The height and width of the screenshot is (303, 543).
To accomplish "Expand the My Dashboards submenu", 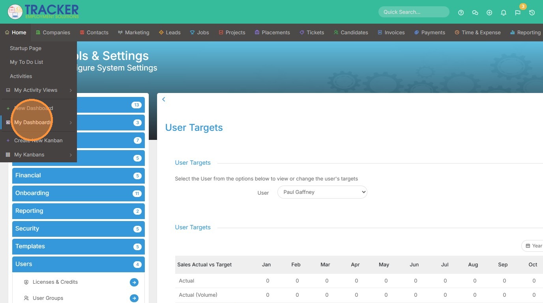I will [x=38, y=122].
